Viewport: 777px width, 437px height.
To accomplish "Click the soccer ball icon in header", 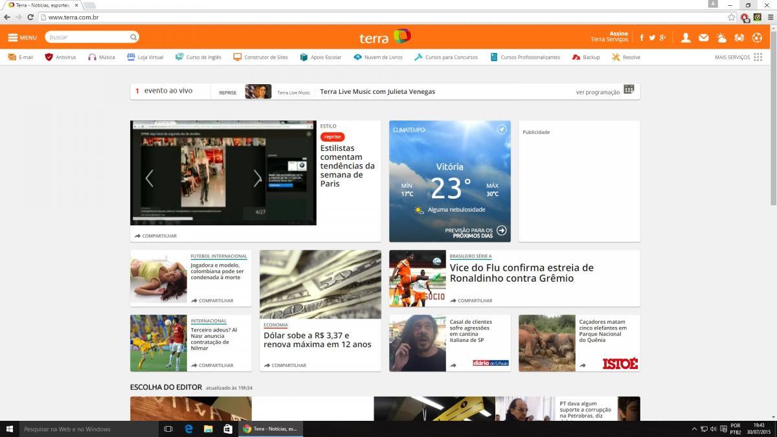I will point(757,38).
